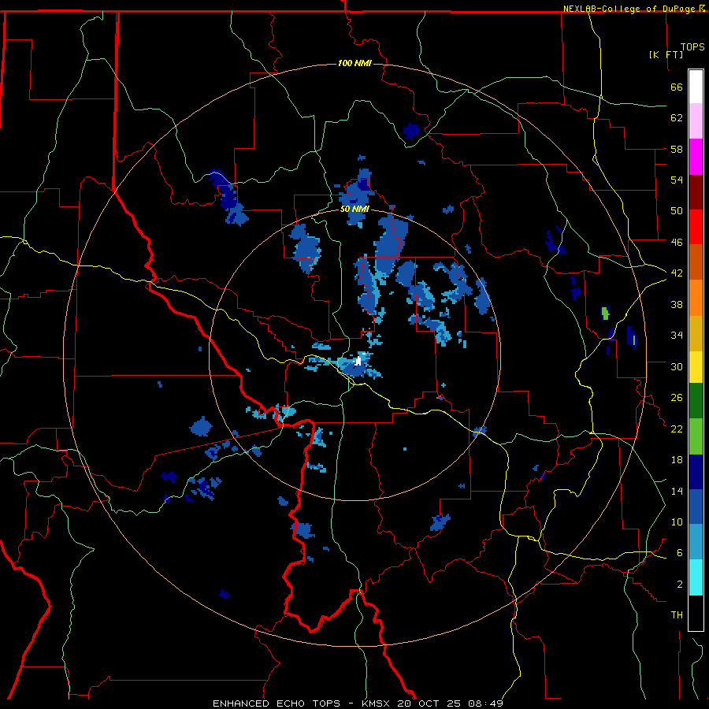The height and width of the screenshot is (709, 709).
Task: Click the legend value 22
Action: (x=677, y=429)
